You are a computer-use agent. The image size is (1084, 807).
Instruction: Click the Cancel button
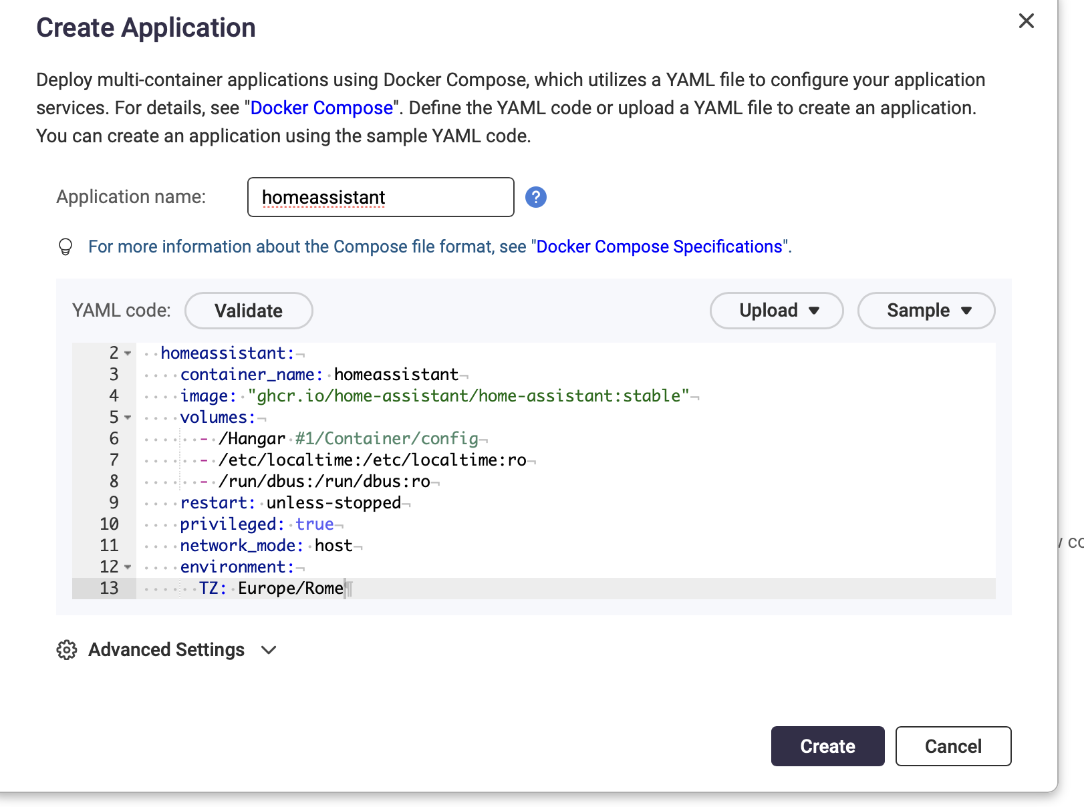pos(953,746)
